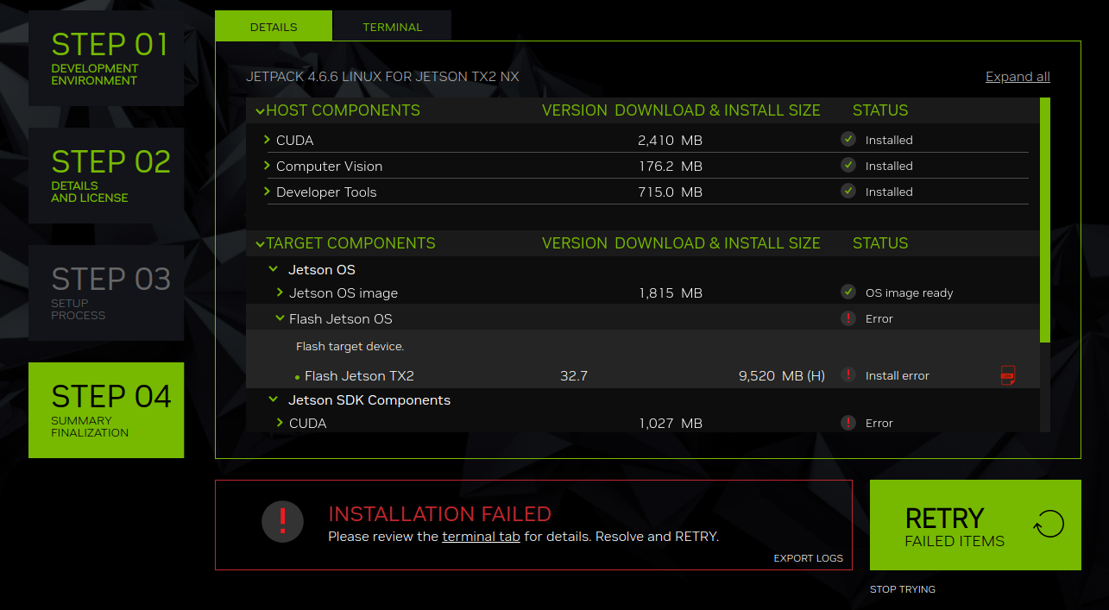
Task: Click the Developer Tools installed status icon
Action: click(848, 191)
